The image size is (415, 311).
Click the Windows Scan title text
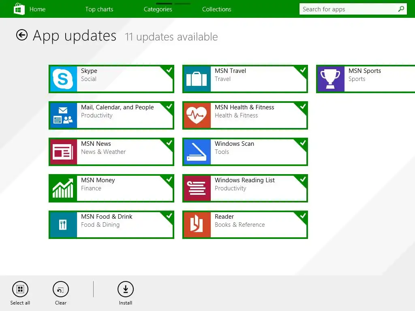[234, 144]
